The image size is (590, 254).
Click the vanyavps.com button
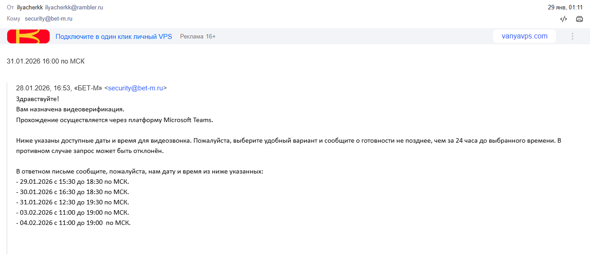524,36
